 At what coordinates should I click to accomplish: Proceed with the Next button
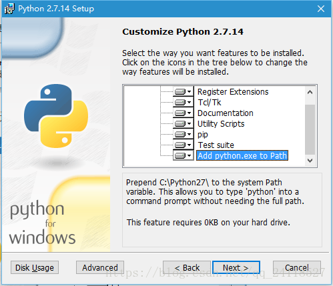[x=236, y=267]
